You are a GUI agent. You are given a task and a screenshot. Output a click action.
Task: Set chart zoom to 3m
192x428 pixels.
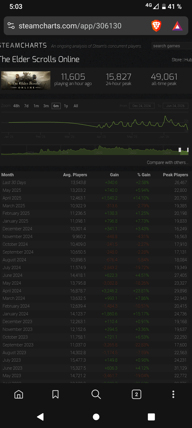[46, 106]
